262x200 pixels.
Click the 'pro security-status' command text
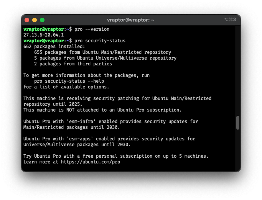100,41
